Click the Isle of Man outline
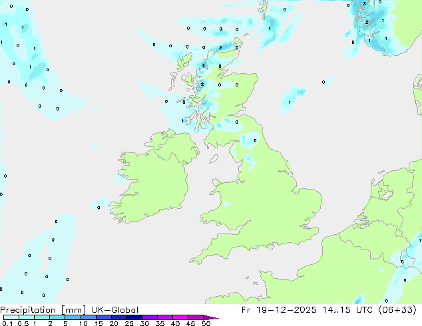The image size is (422, 326). coord(214,159)
